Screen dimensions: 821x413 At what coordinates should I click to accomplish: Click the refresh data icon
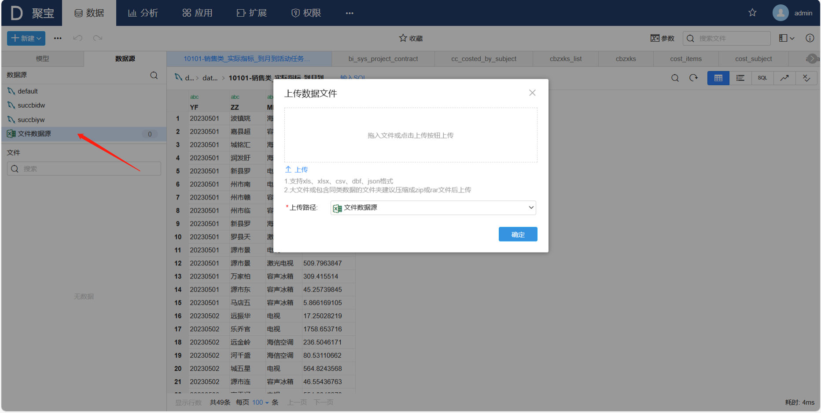coord(694,78)
